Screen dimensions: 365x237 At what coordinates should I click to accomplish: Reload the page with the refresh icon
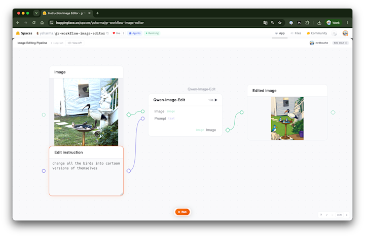(x=34, y=23)
